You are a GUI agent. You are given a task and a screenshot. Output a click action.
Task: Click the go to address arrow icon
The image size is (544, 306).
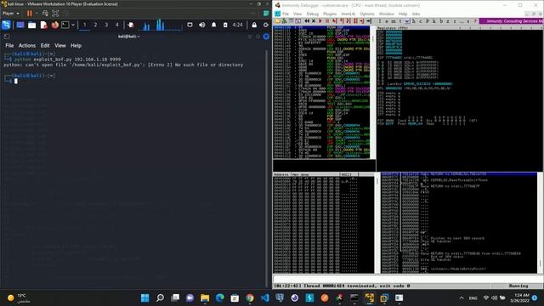(x=369, y=21)
